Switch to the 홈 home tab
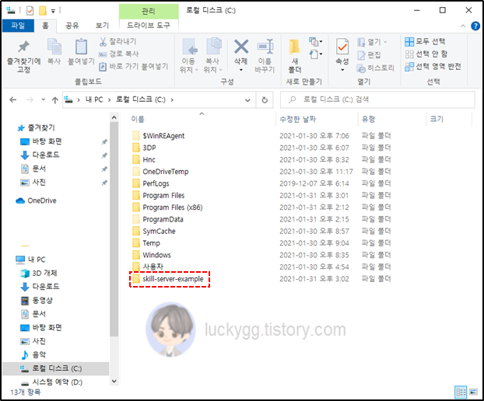The height and width of the screenshot is (401, 484). [45, 26]
